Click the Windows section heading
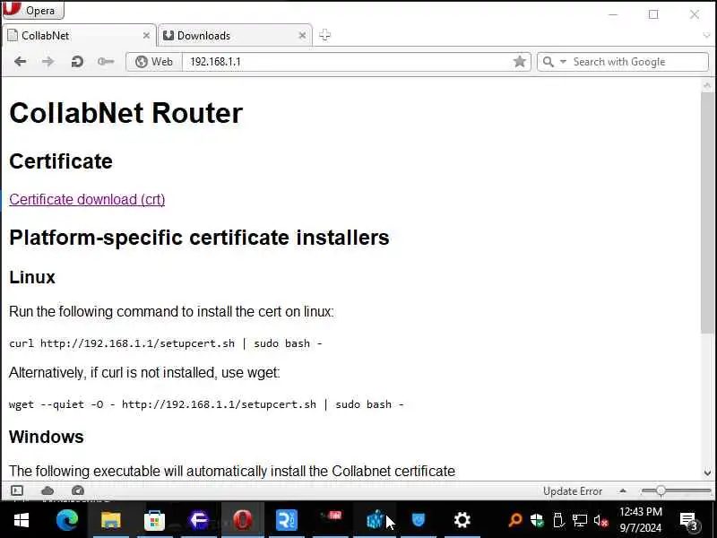The image size is (717, 538). [x=47, y=437]
